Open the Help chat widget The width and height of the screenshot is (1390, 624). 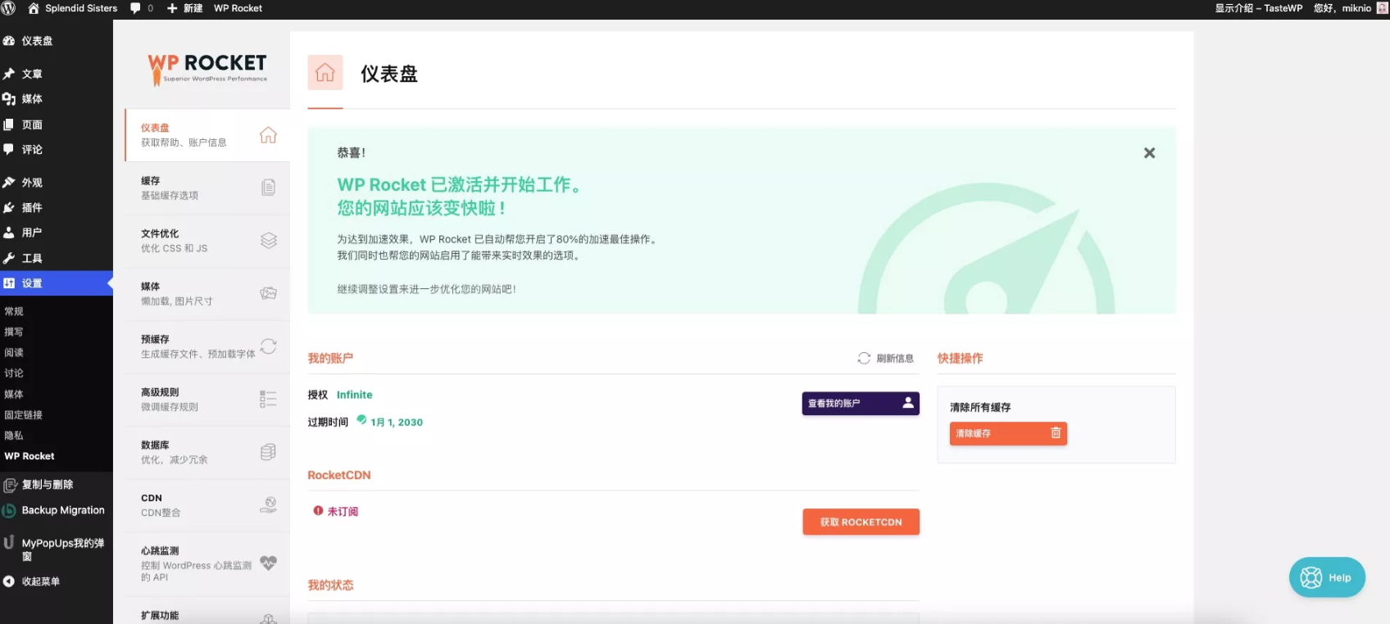[1326, 577]
